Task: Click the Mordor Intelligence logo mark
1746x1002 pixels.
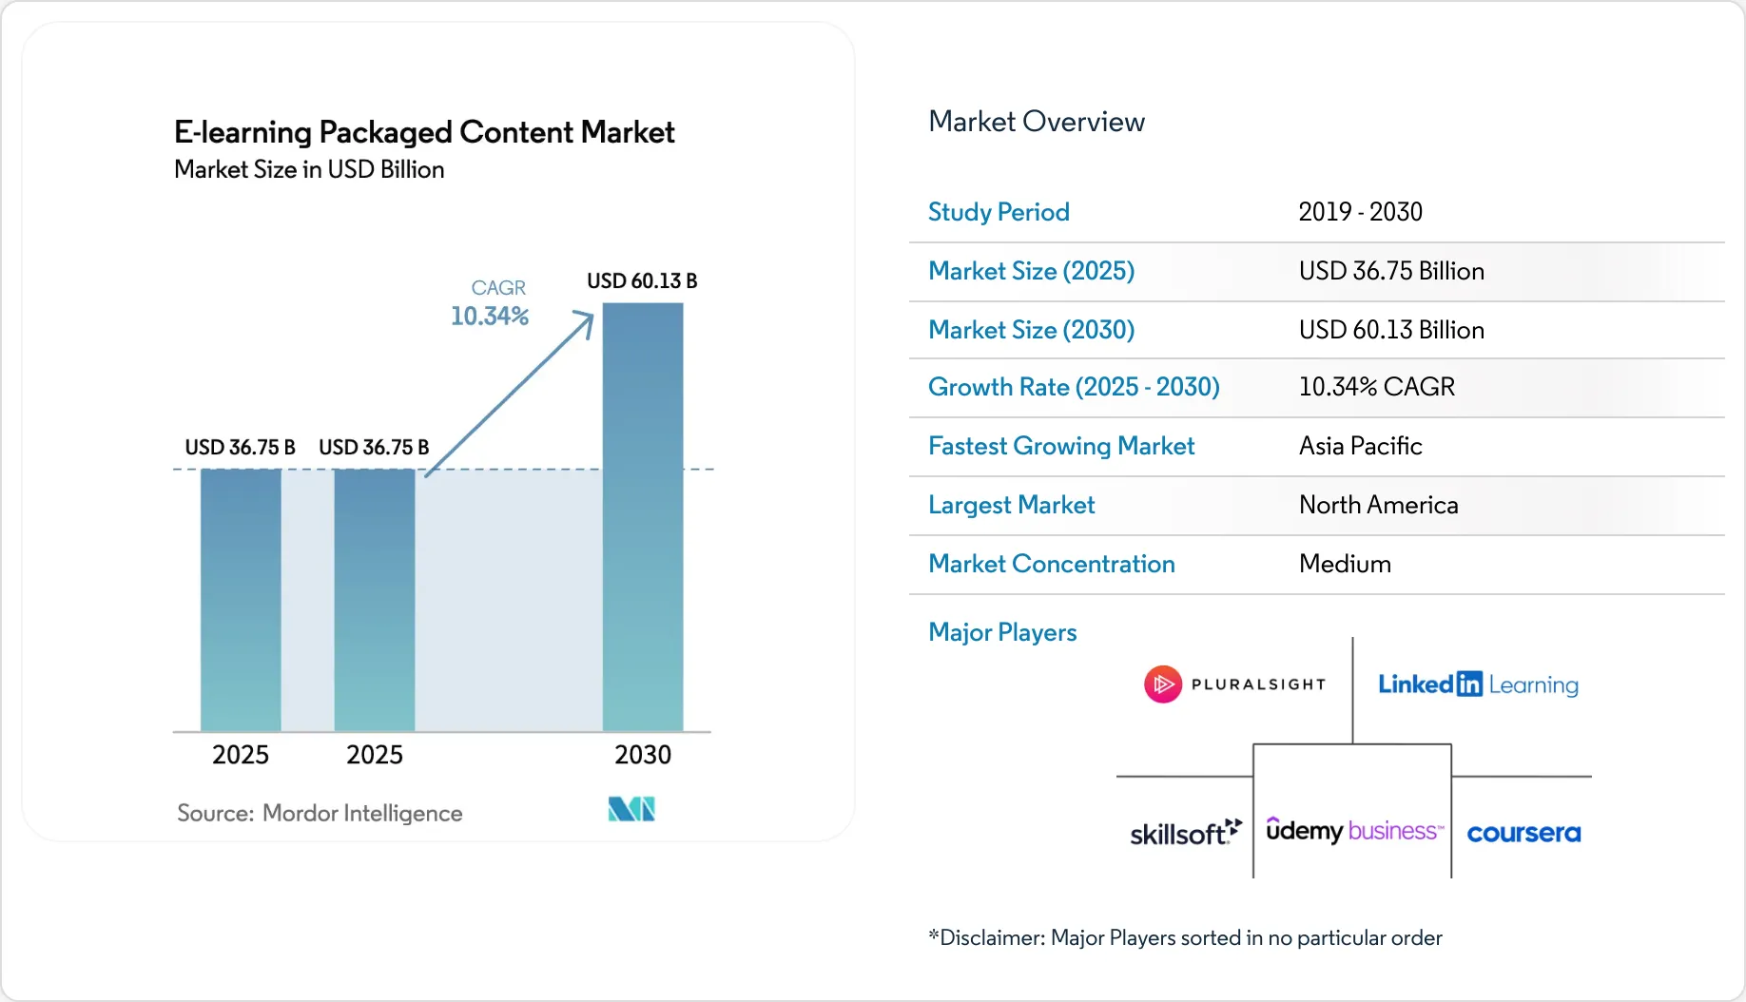Action: 631,809
